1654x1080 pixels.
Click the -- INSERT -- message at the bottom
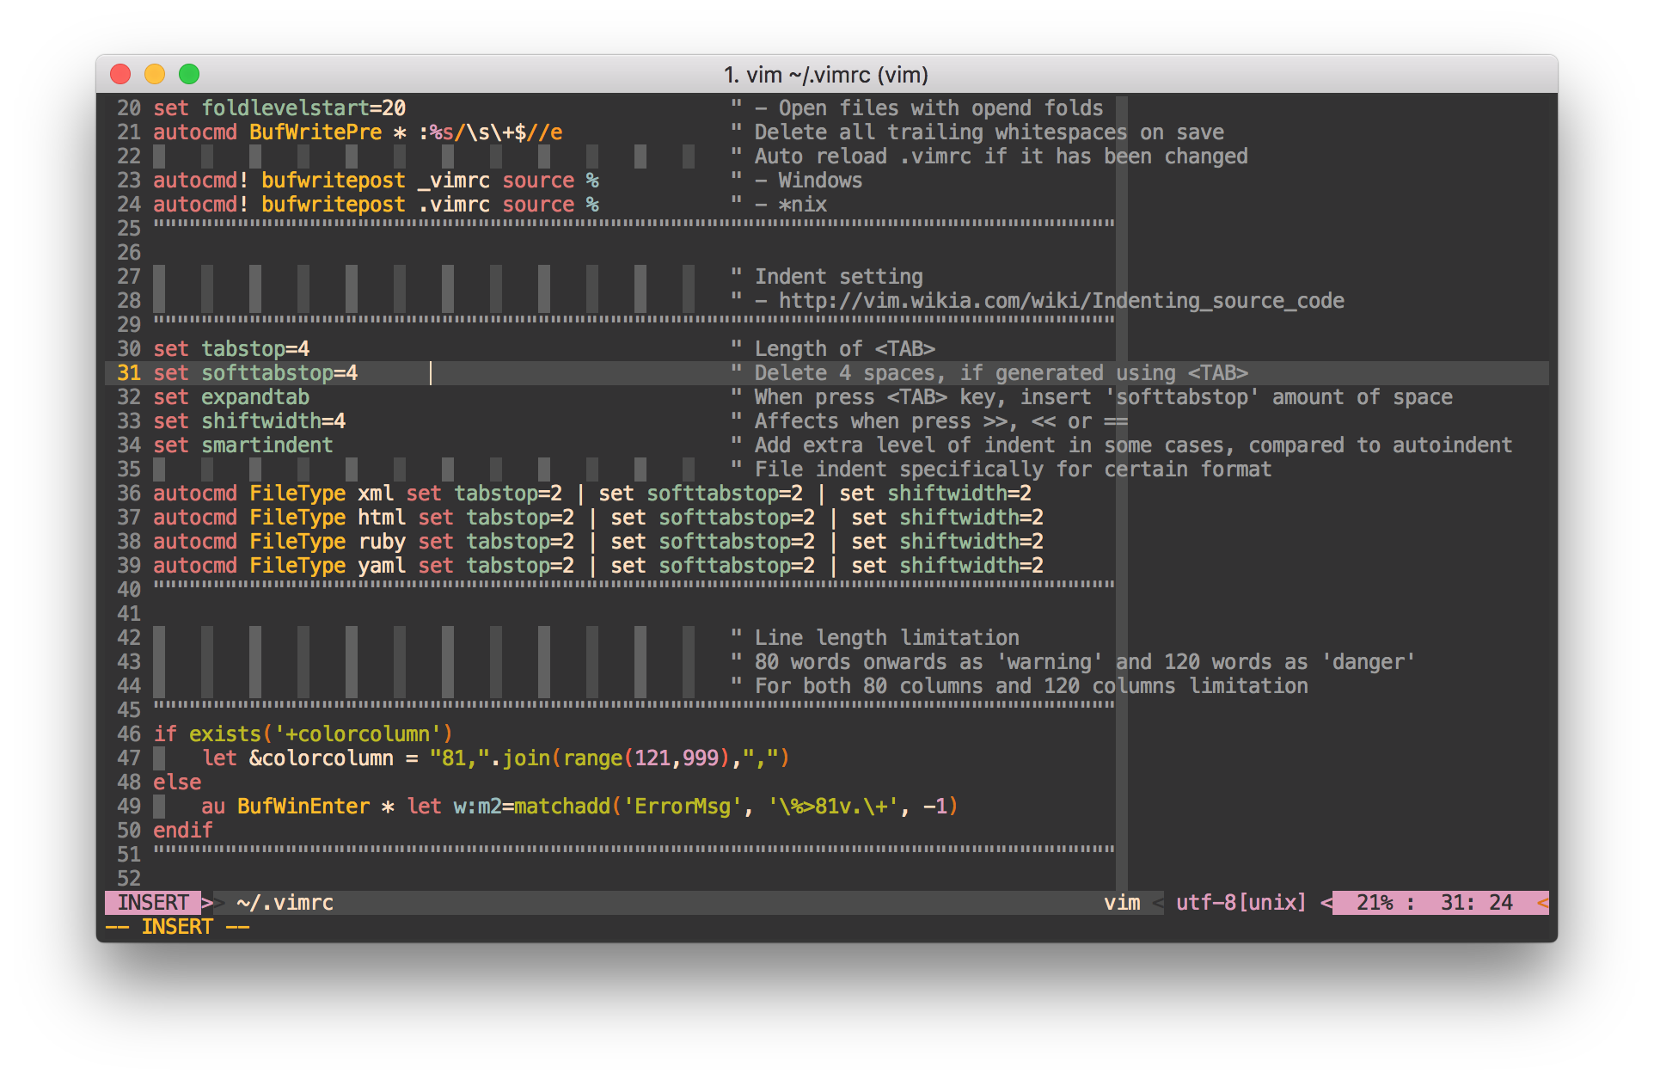click(x=177, y=926)
